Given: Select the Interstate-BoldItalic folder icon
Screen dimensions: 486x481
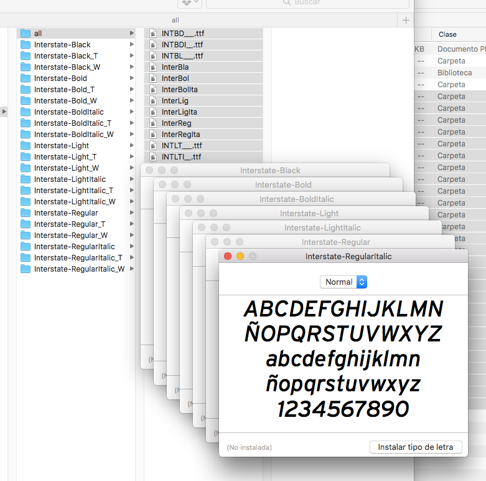Looking at the screenshot, I should [x=26, y=112].
